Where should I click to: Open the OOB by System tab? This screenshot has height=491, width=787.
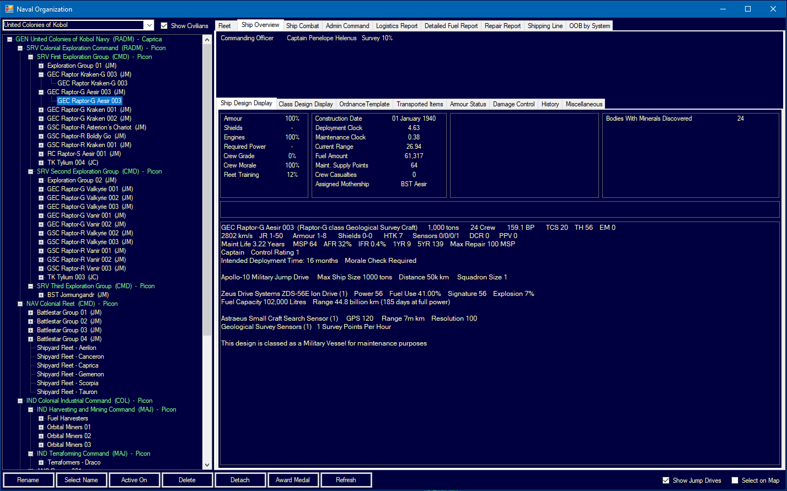[590, 26]
